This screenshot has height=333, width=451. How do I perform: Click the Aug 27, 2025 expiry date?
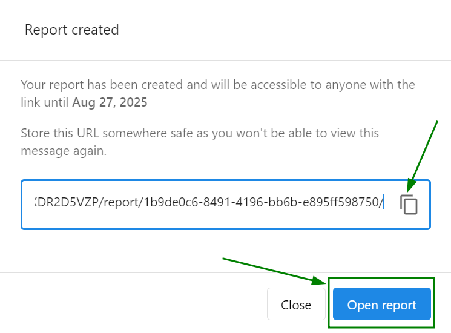110,102
